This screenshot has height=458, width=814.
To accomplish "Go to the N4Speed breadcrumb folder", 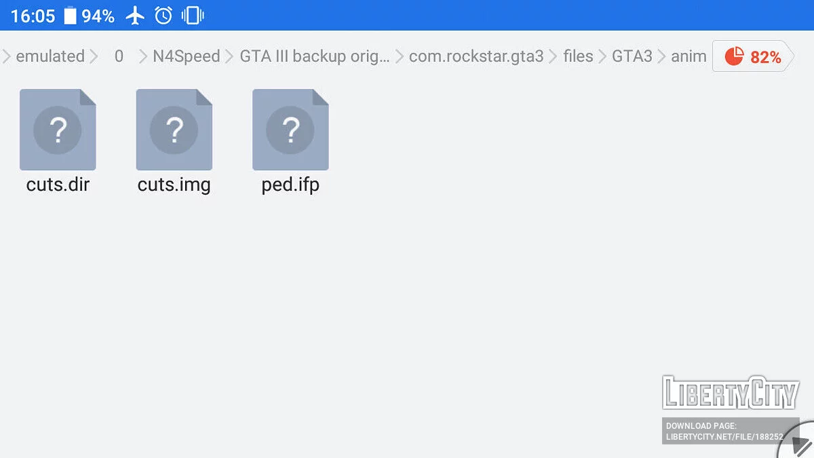I will (186, 56).
